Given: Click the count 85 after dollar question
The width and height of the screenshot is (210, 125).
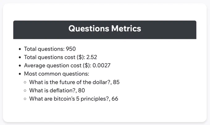Looking at the screenshot, I should [116, 82].
